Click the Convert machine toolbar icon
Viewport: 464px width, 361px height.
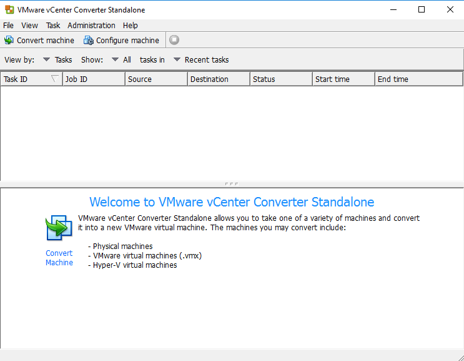[x=9, y=40]
